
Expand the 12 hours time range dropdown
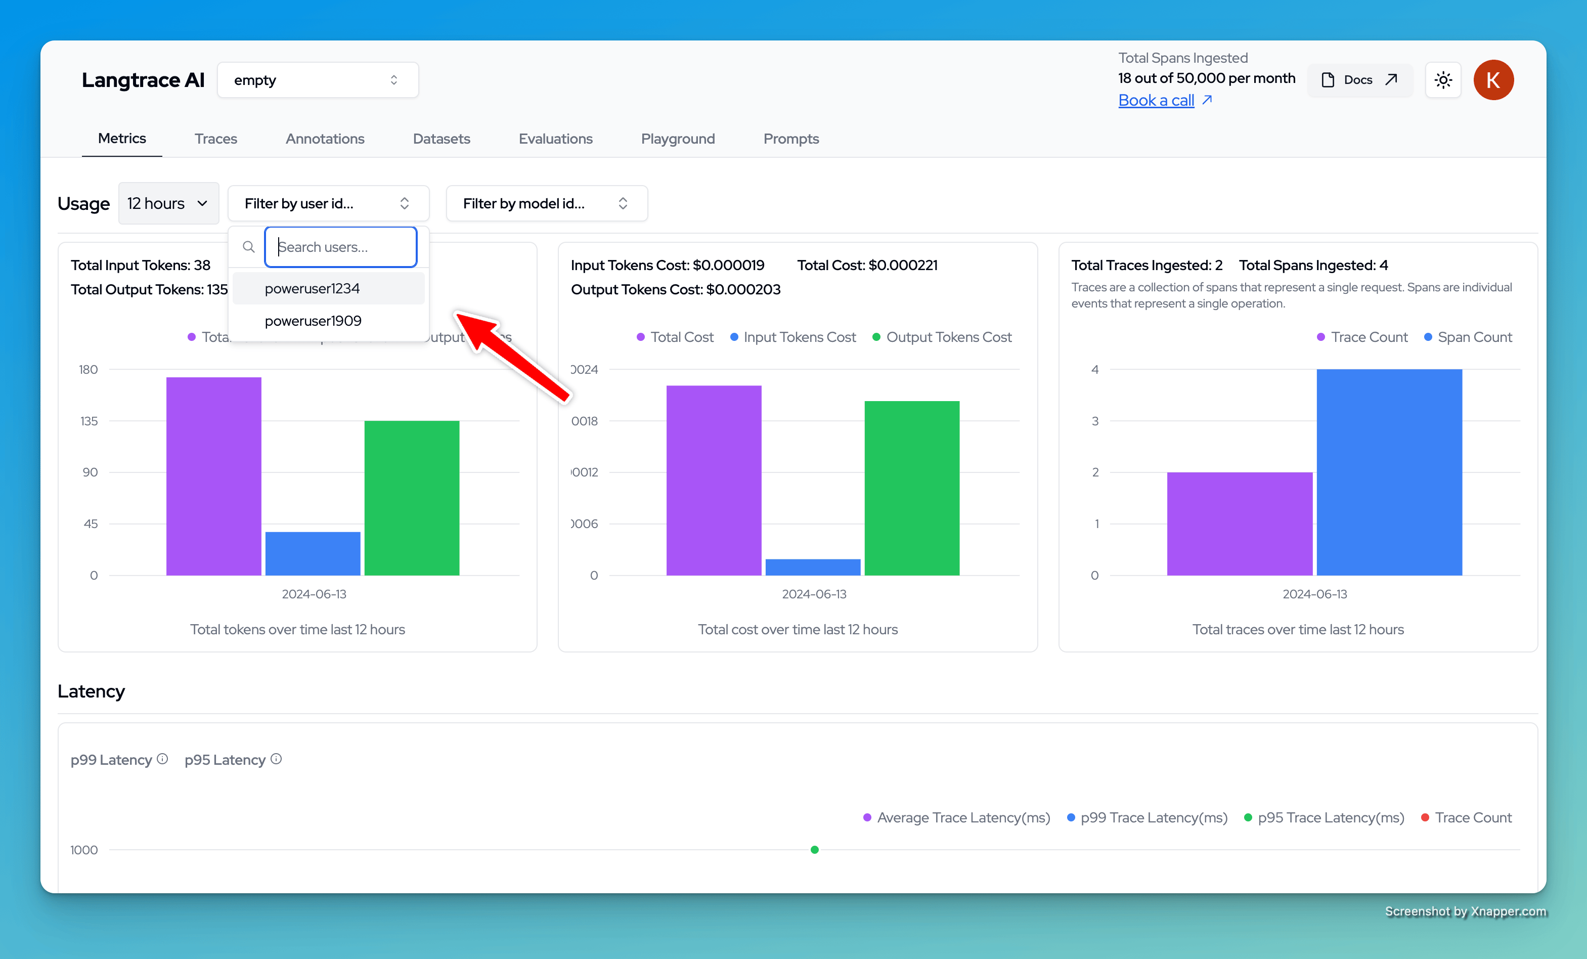[168, 203]
